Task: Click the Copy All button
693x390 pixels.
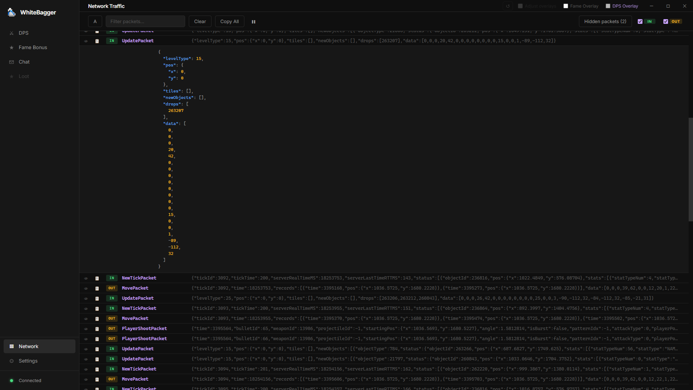Action: click(230, 21)
